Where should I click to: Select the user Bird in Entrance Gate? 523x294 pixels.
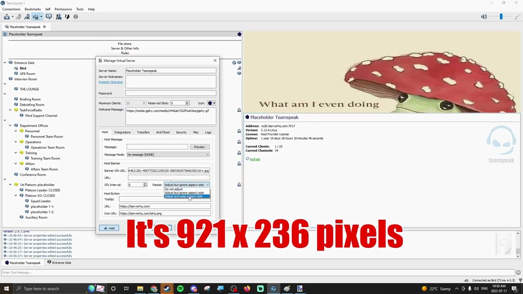[x=23, y=68]
